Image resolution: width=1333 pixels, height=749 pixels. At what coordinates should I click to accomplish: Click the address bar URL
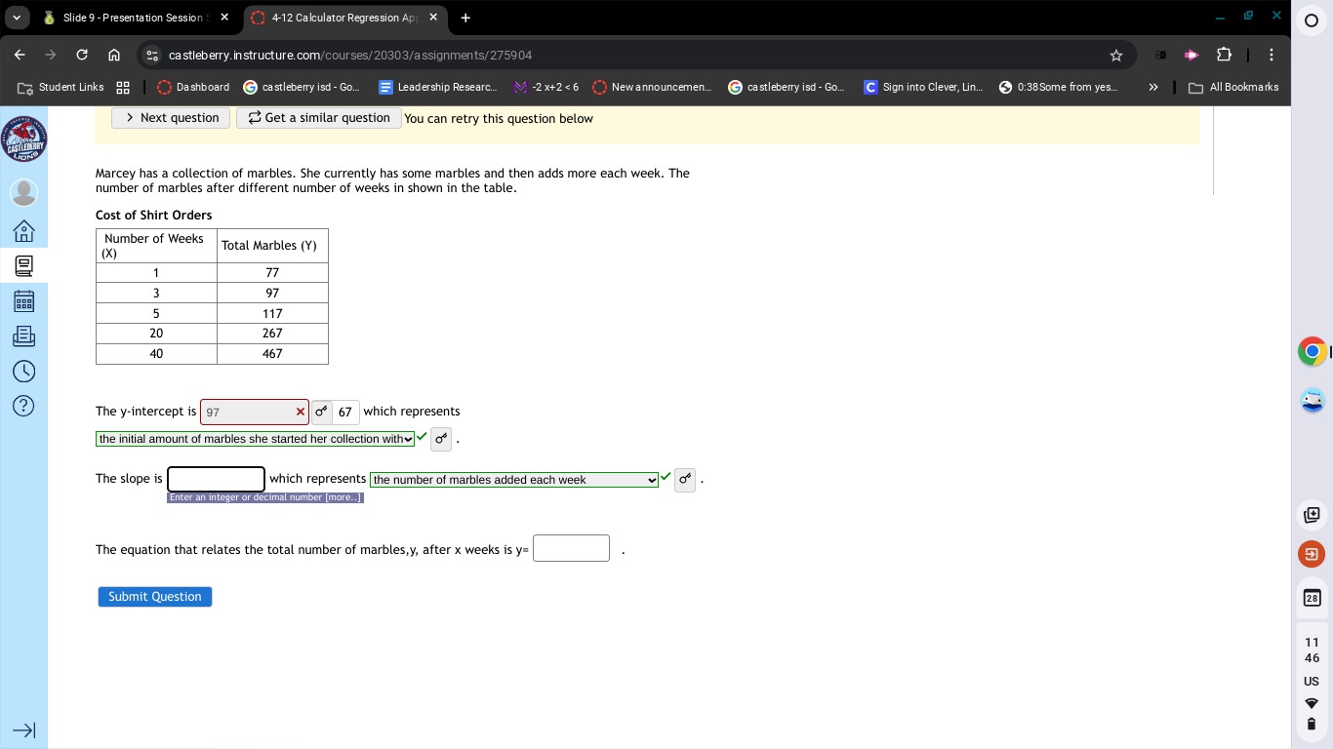350,56
